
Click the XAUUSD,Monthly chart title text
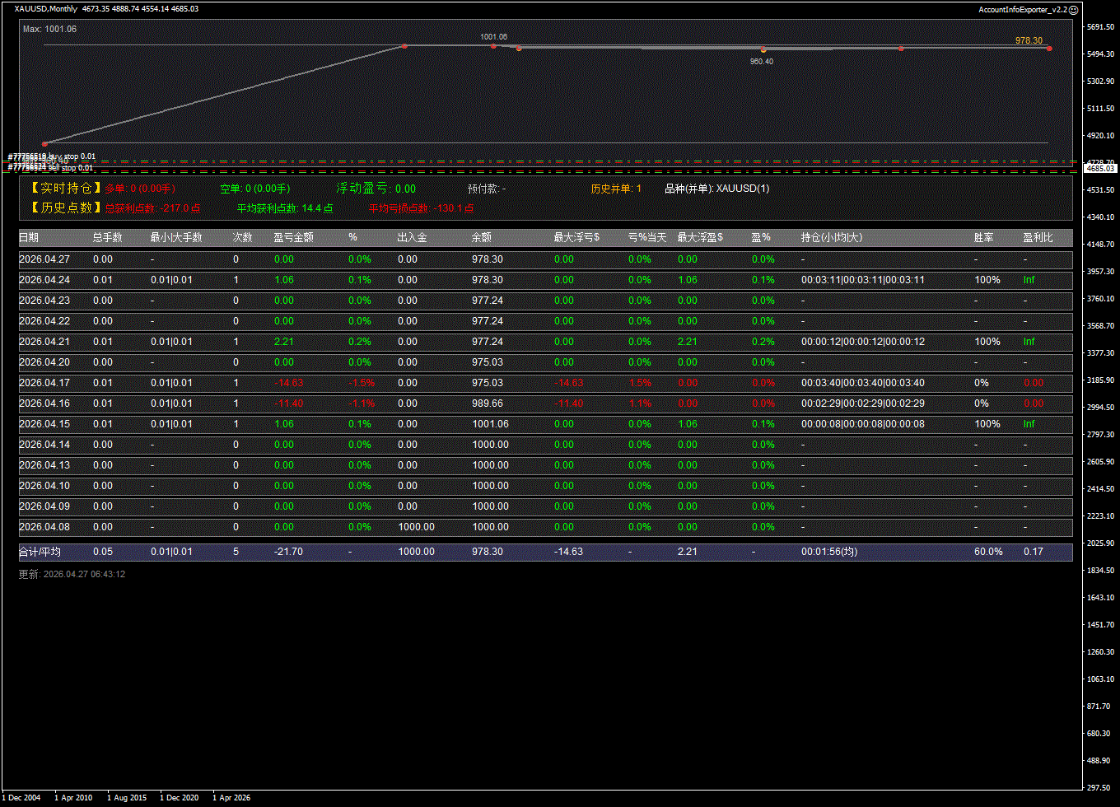tap(46, 9)
